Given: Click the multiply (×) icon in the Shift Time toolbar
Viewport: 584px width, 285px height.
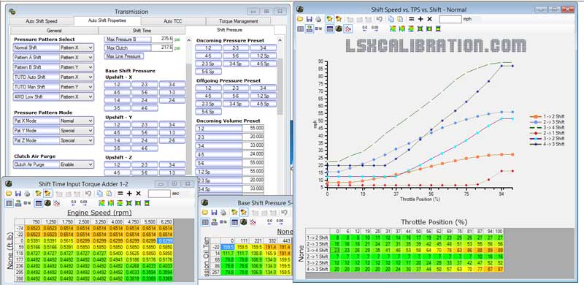Looking at the screenshot, I should coord(138,193).
